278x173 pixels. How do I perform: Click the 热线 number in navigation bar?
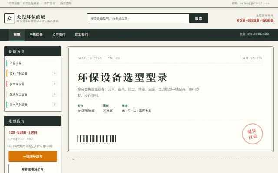[255, 35]
